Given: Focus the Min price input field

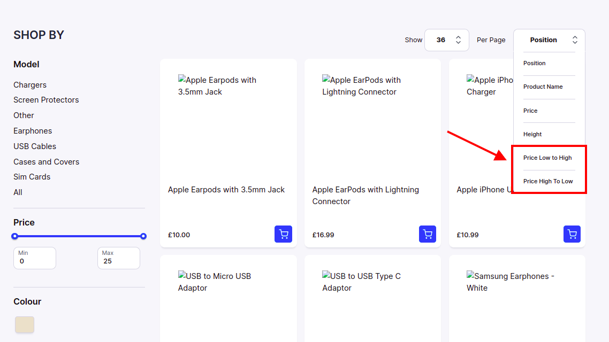Looking at the screenshot, I should click(35, 261).
